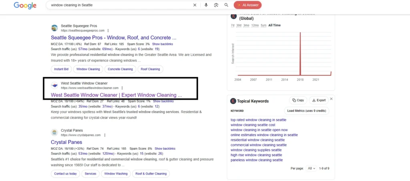Viewport: 410px width, 181px height.
Task: Open keyword top rated window cleaning in seattle
Action: 258,120
